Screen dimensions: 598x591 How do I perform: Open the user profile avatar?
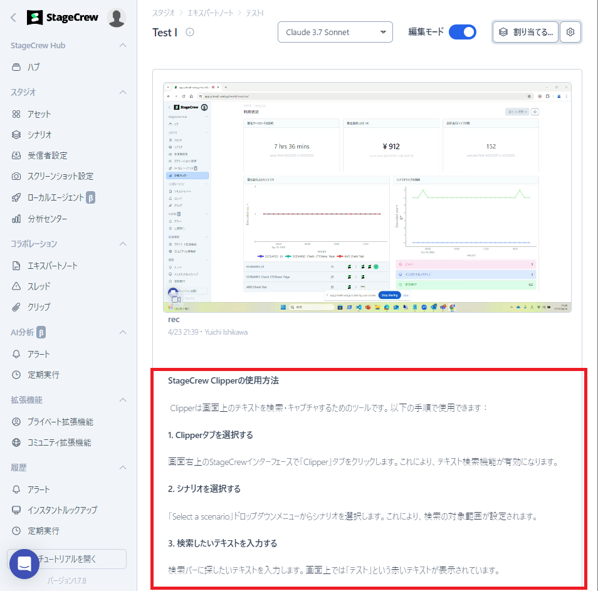click(117, 18)
